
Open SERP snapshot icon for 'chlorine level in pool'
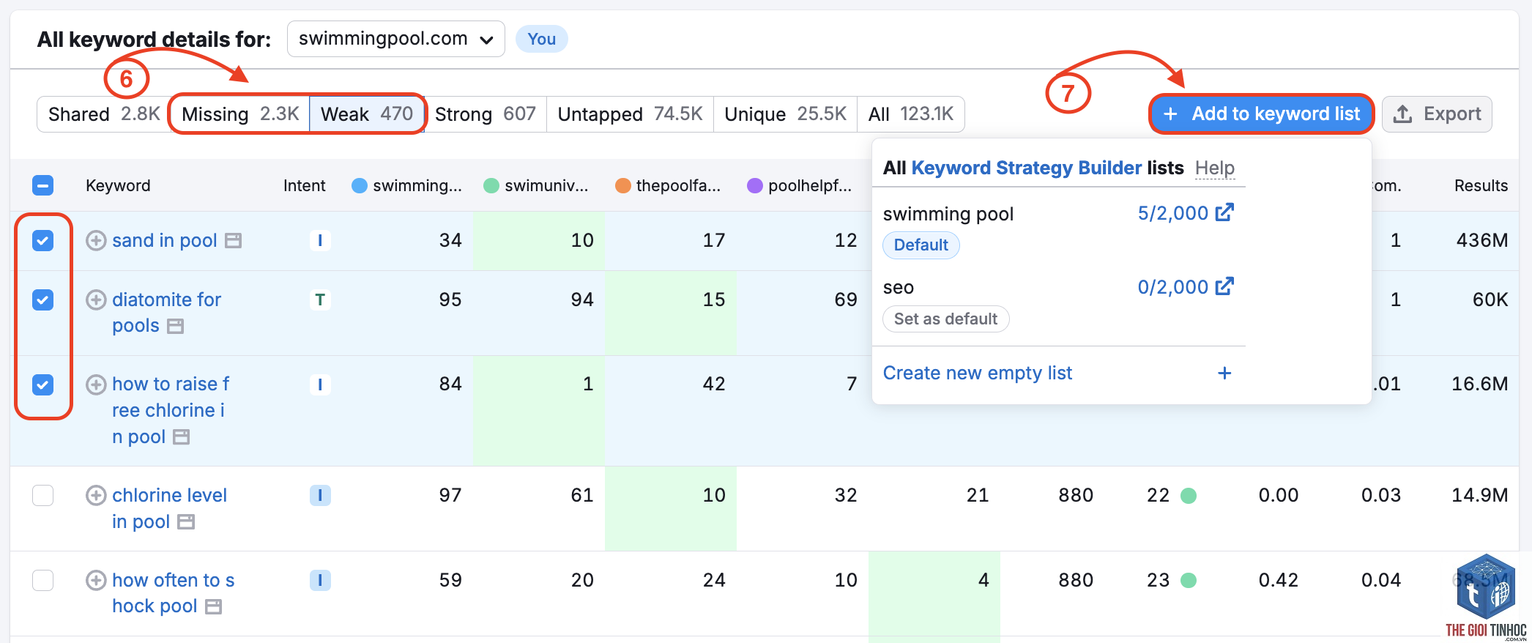point(186,522)
